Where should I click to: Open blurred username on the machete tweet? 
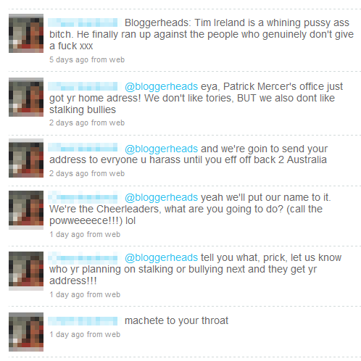83,321
